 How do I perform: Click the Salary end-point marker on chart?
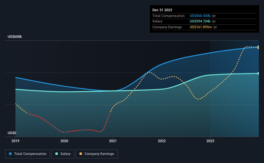(x=259, y=73)
